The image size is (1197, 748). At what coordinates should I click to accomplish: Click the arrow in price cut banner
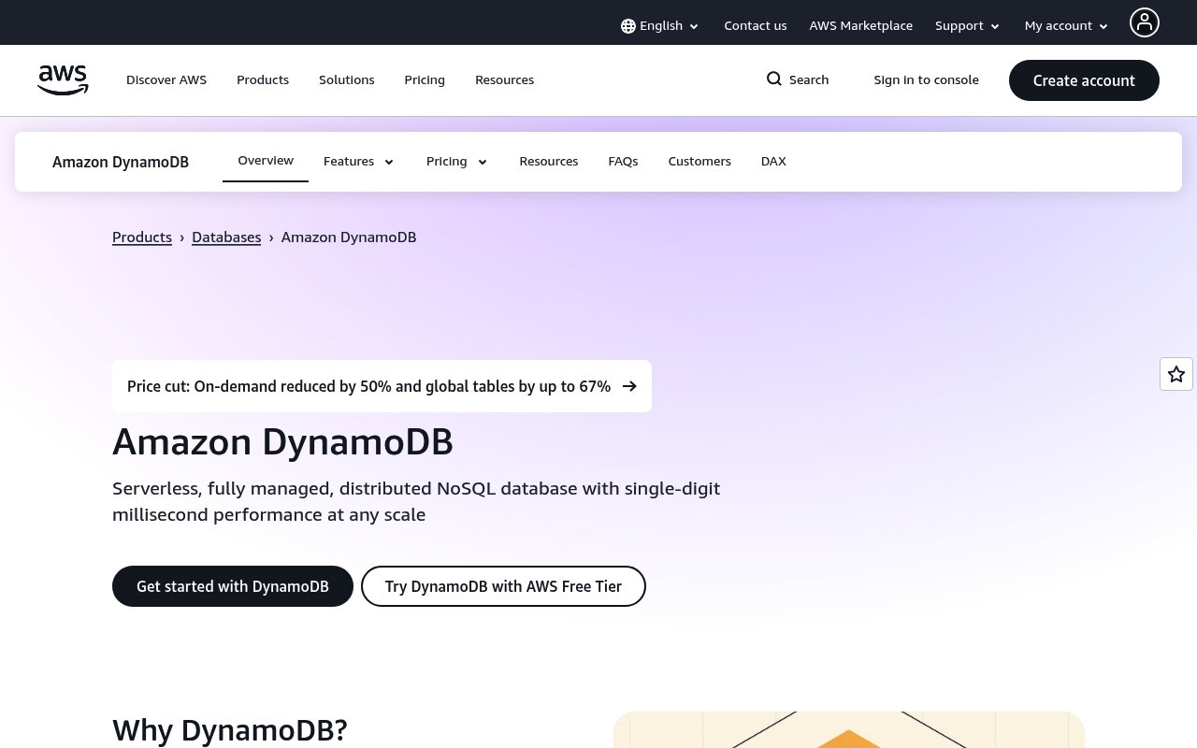click(x=629, y=386)
